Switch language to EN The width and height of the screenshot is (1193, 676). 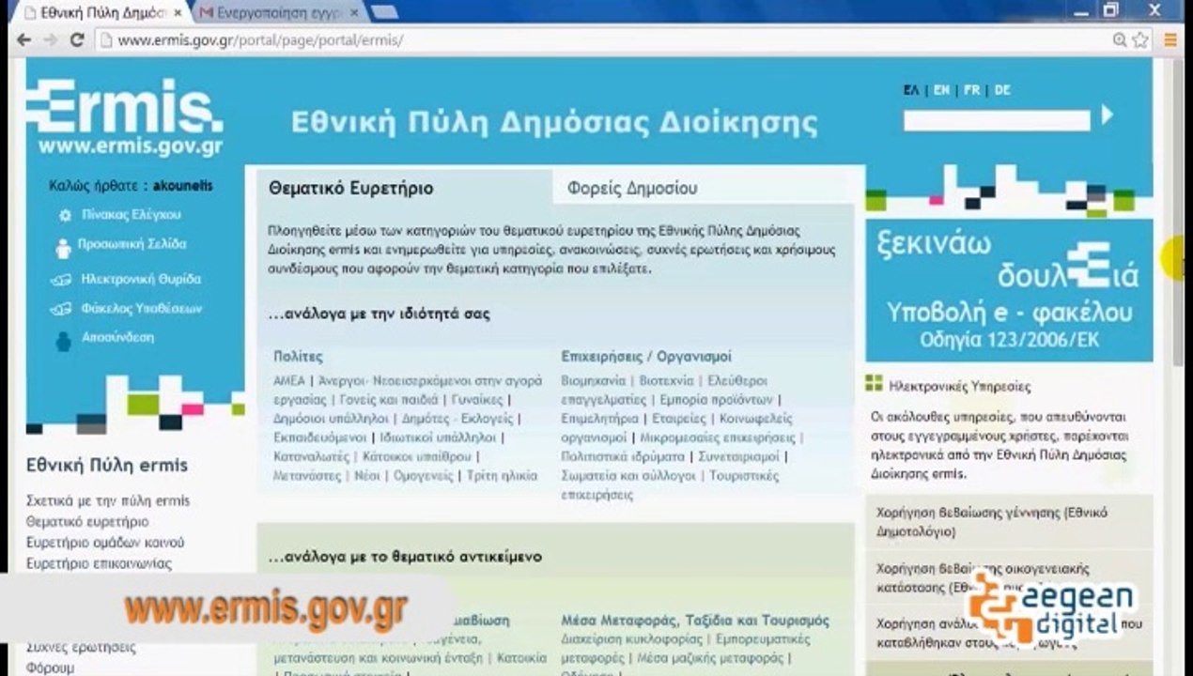tap(941, 90)
